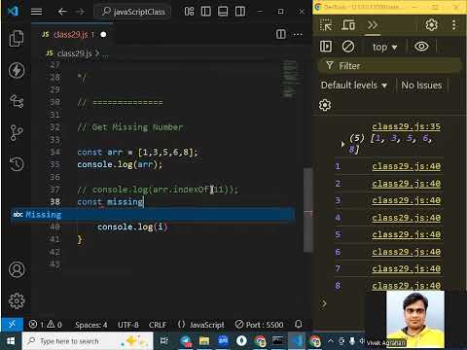467x350 pixels.
Task: Click the console input prompt arrow
Action: (x=324, y=303)
